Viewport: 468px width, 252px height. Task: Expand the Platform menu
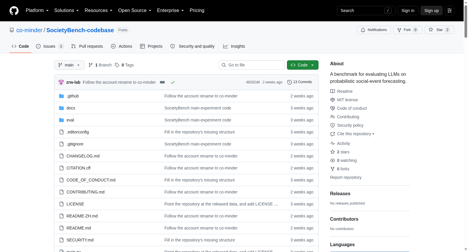(37, 11)
